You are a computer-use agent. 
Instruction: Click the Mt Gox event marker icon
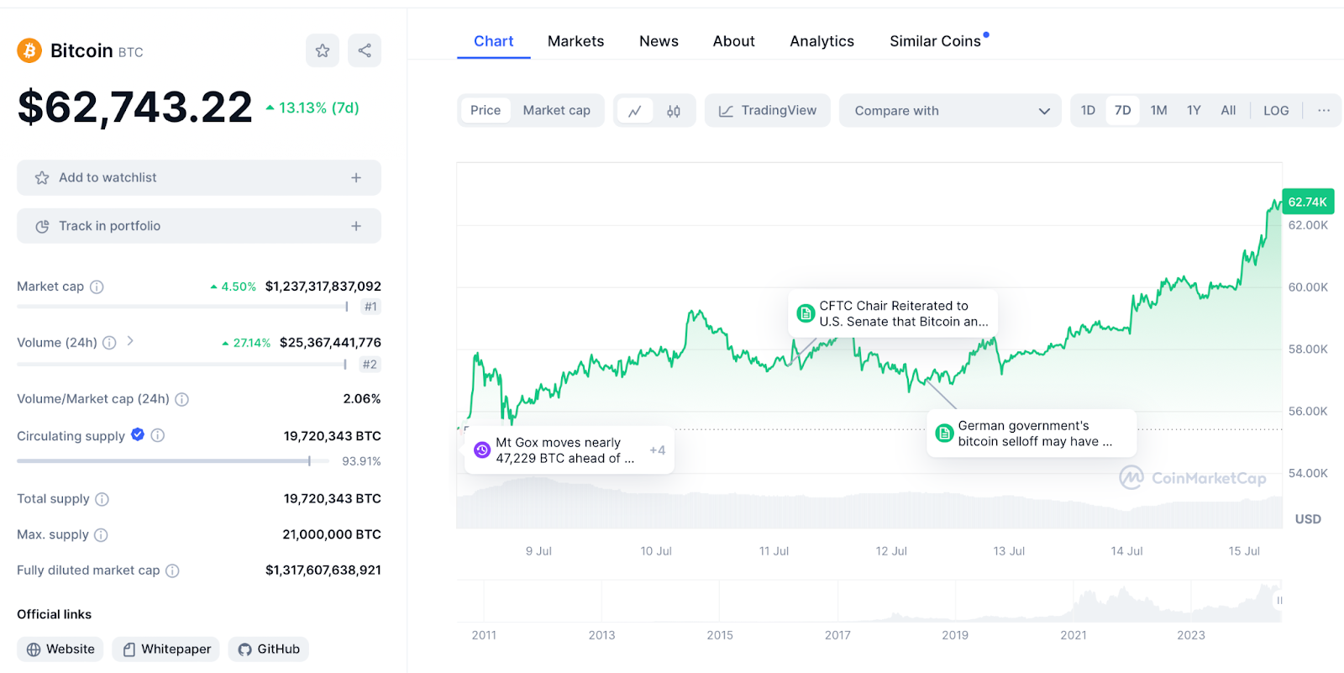(482, 450)
